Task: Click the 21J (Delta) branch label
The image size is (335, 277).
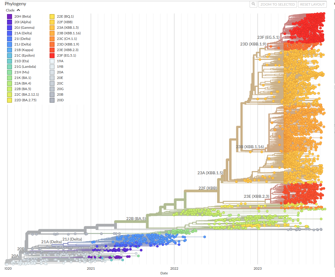Action: [x=72, y=239]
